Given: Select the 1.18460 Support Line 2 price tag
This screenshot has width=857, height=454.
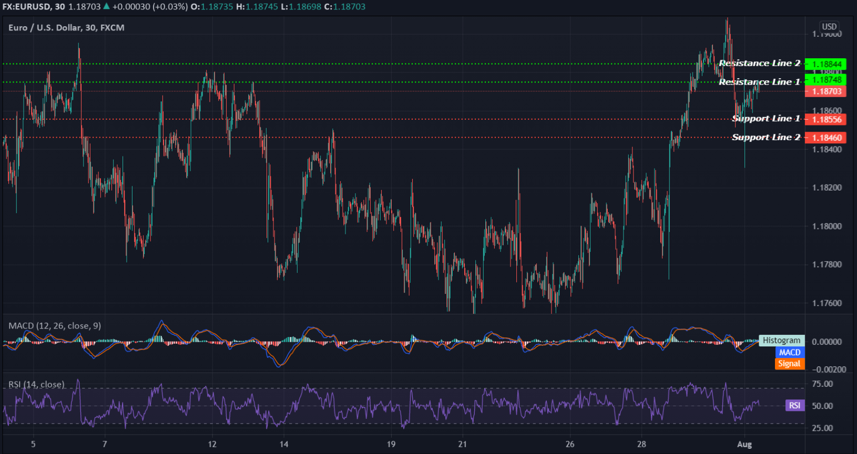Looking at the screenshot, I should point(825,138).
